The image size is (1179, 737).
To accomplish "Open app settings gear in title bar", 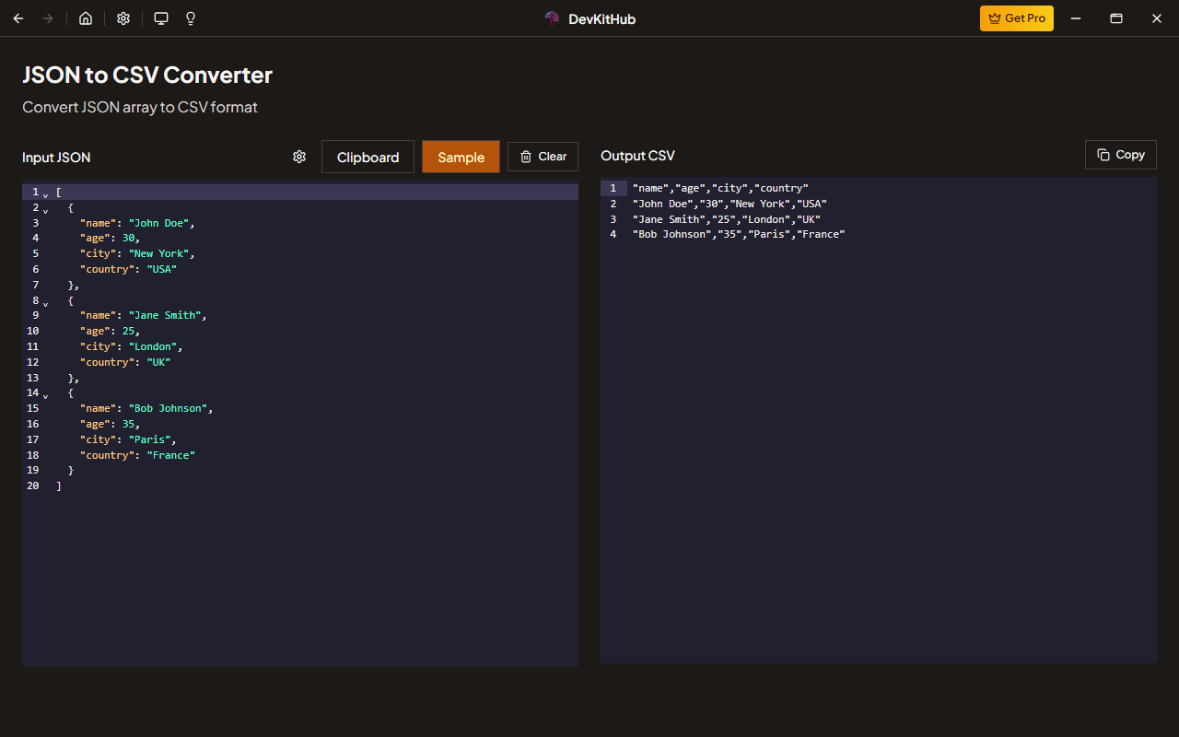I will pos(123,18).
